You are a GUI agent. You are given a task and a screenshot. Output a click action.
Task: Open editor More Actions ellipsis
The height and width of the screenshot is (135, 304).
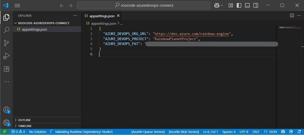pos(299,15)
